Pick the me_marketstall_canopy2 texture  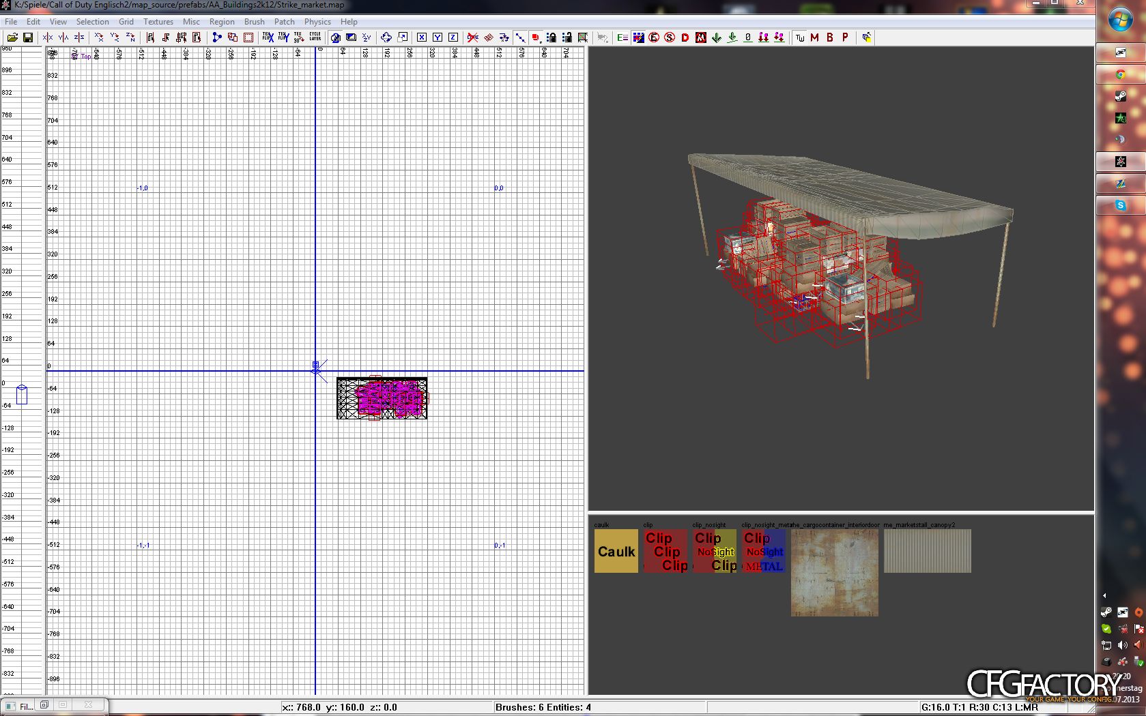[x=928, y=551]
